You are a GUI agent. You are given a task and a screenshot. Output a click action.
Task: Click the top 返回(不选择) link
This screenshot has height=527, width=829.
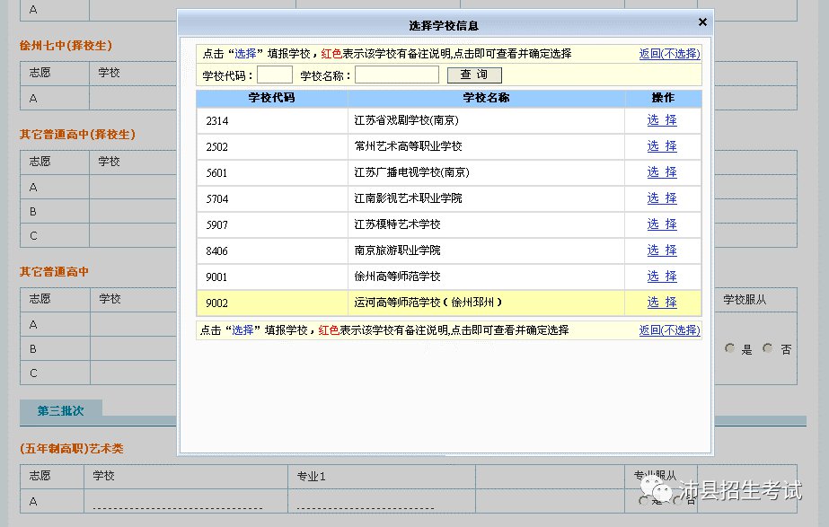(669, 54)
